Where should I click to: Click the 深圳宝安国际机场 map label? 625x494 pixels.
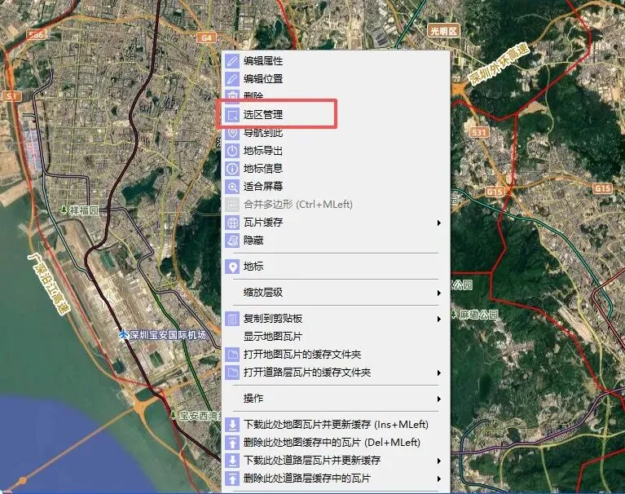167,335
